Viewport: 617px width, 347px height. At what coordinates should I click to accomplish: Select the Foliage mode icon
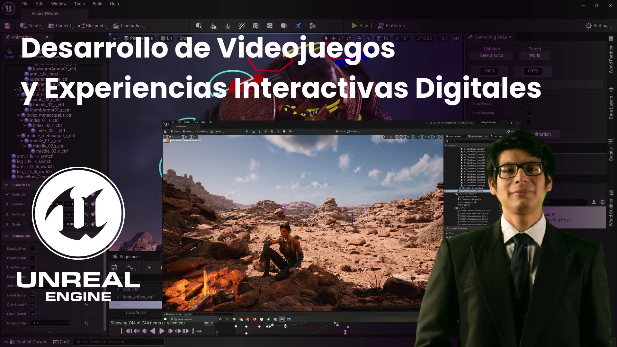point(228,26)
